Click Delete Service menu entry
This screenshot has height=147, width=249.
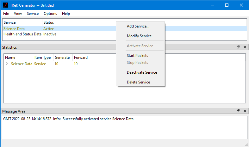click(x=138, y=82)
